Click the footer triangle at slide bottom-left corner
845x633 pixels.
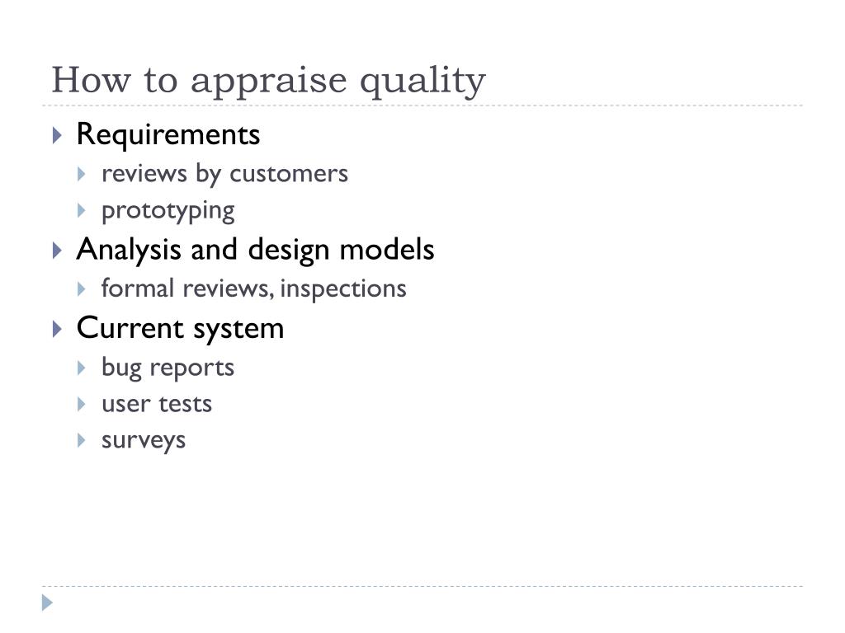point(47,603)
